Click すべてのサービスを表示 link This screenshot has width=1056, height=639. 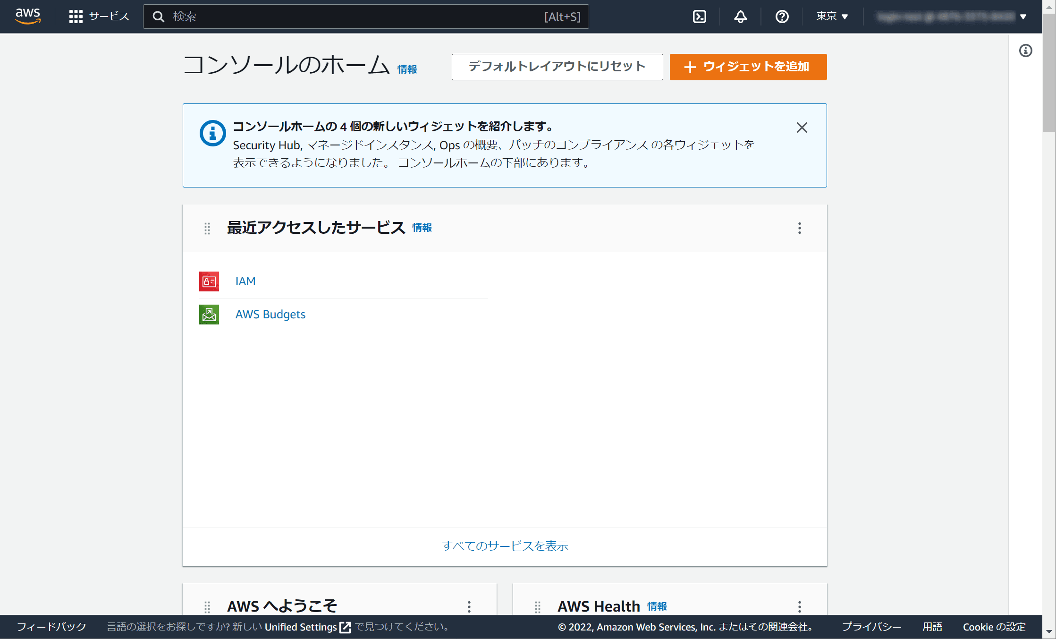505,546
